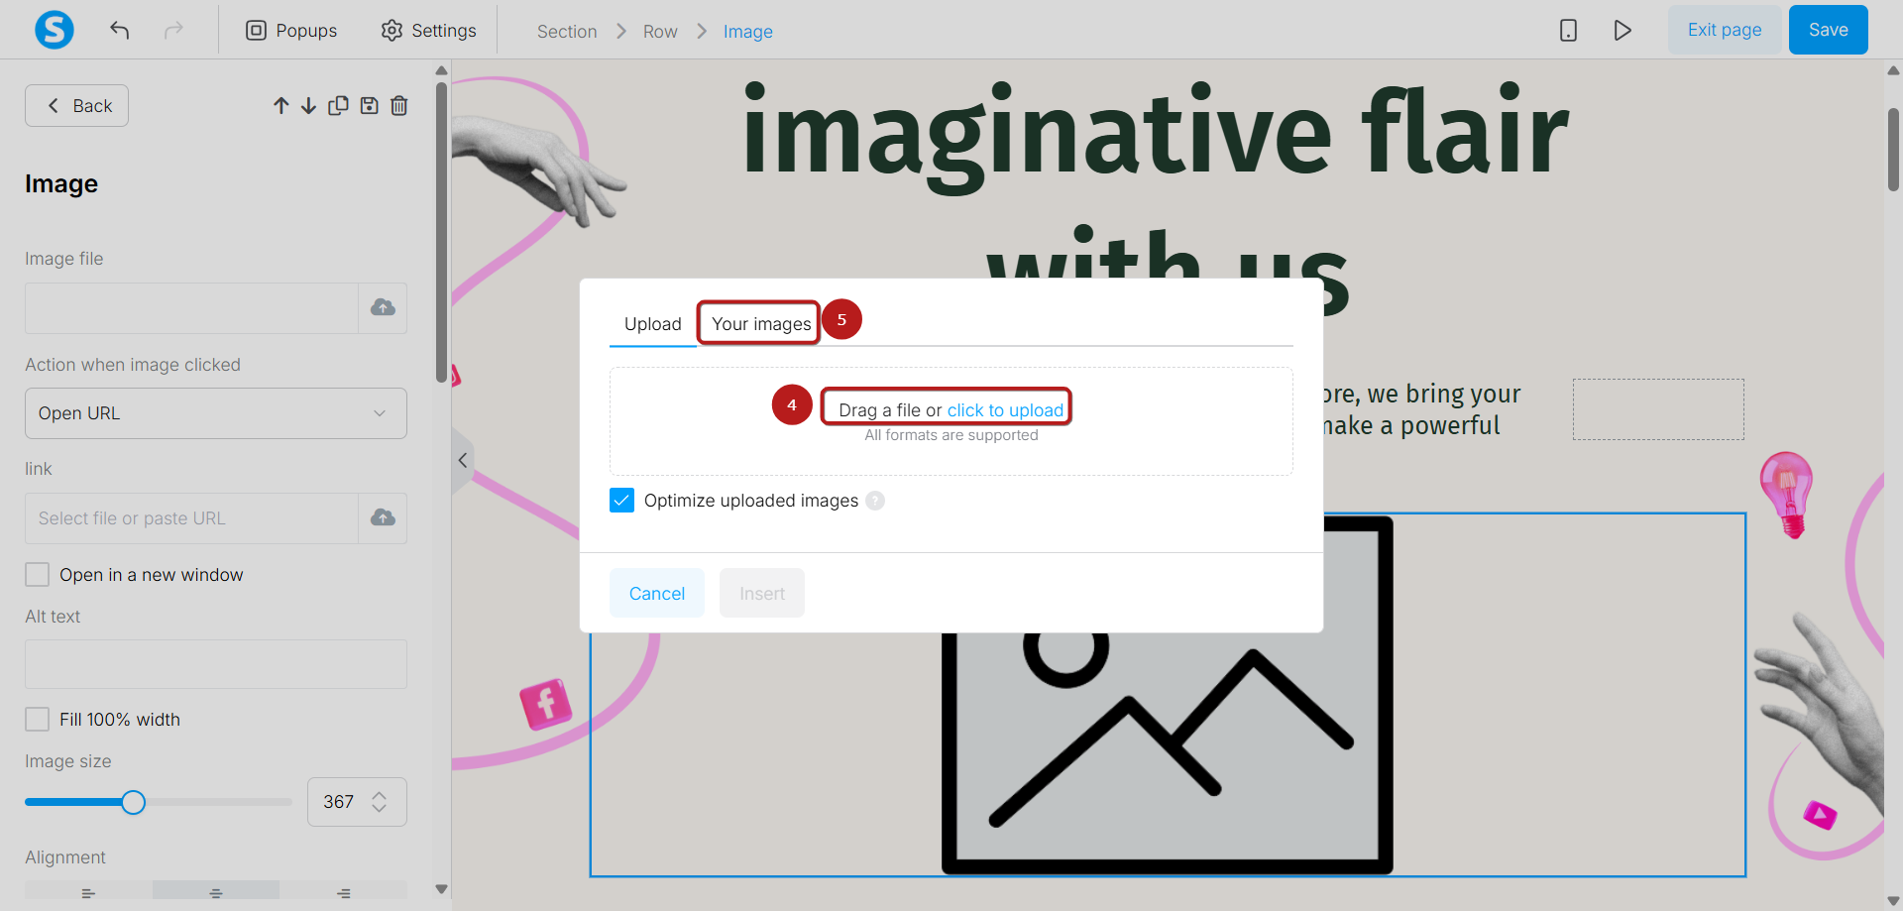Go Back in the side panel
Image resolution: width=1903 pixels, height=911 pixels.
pos(77,106)
